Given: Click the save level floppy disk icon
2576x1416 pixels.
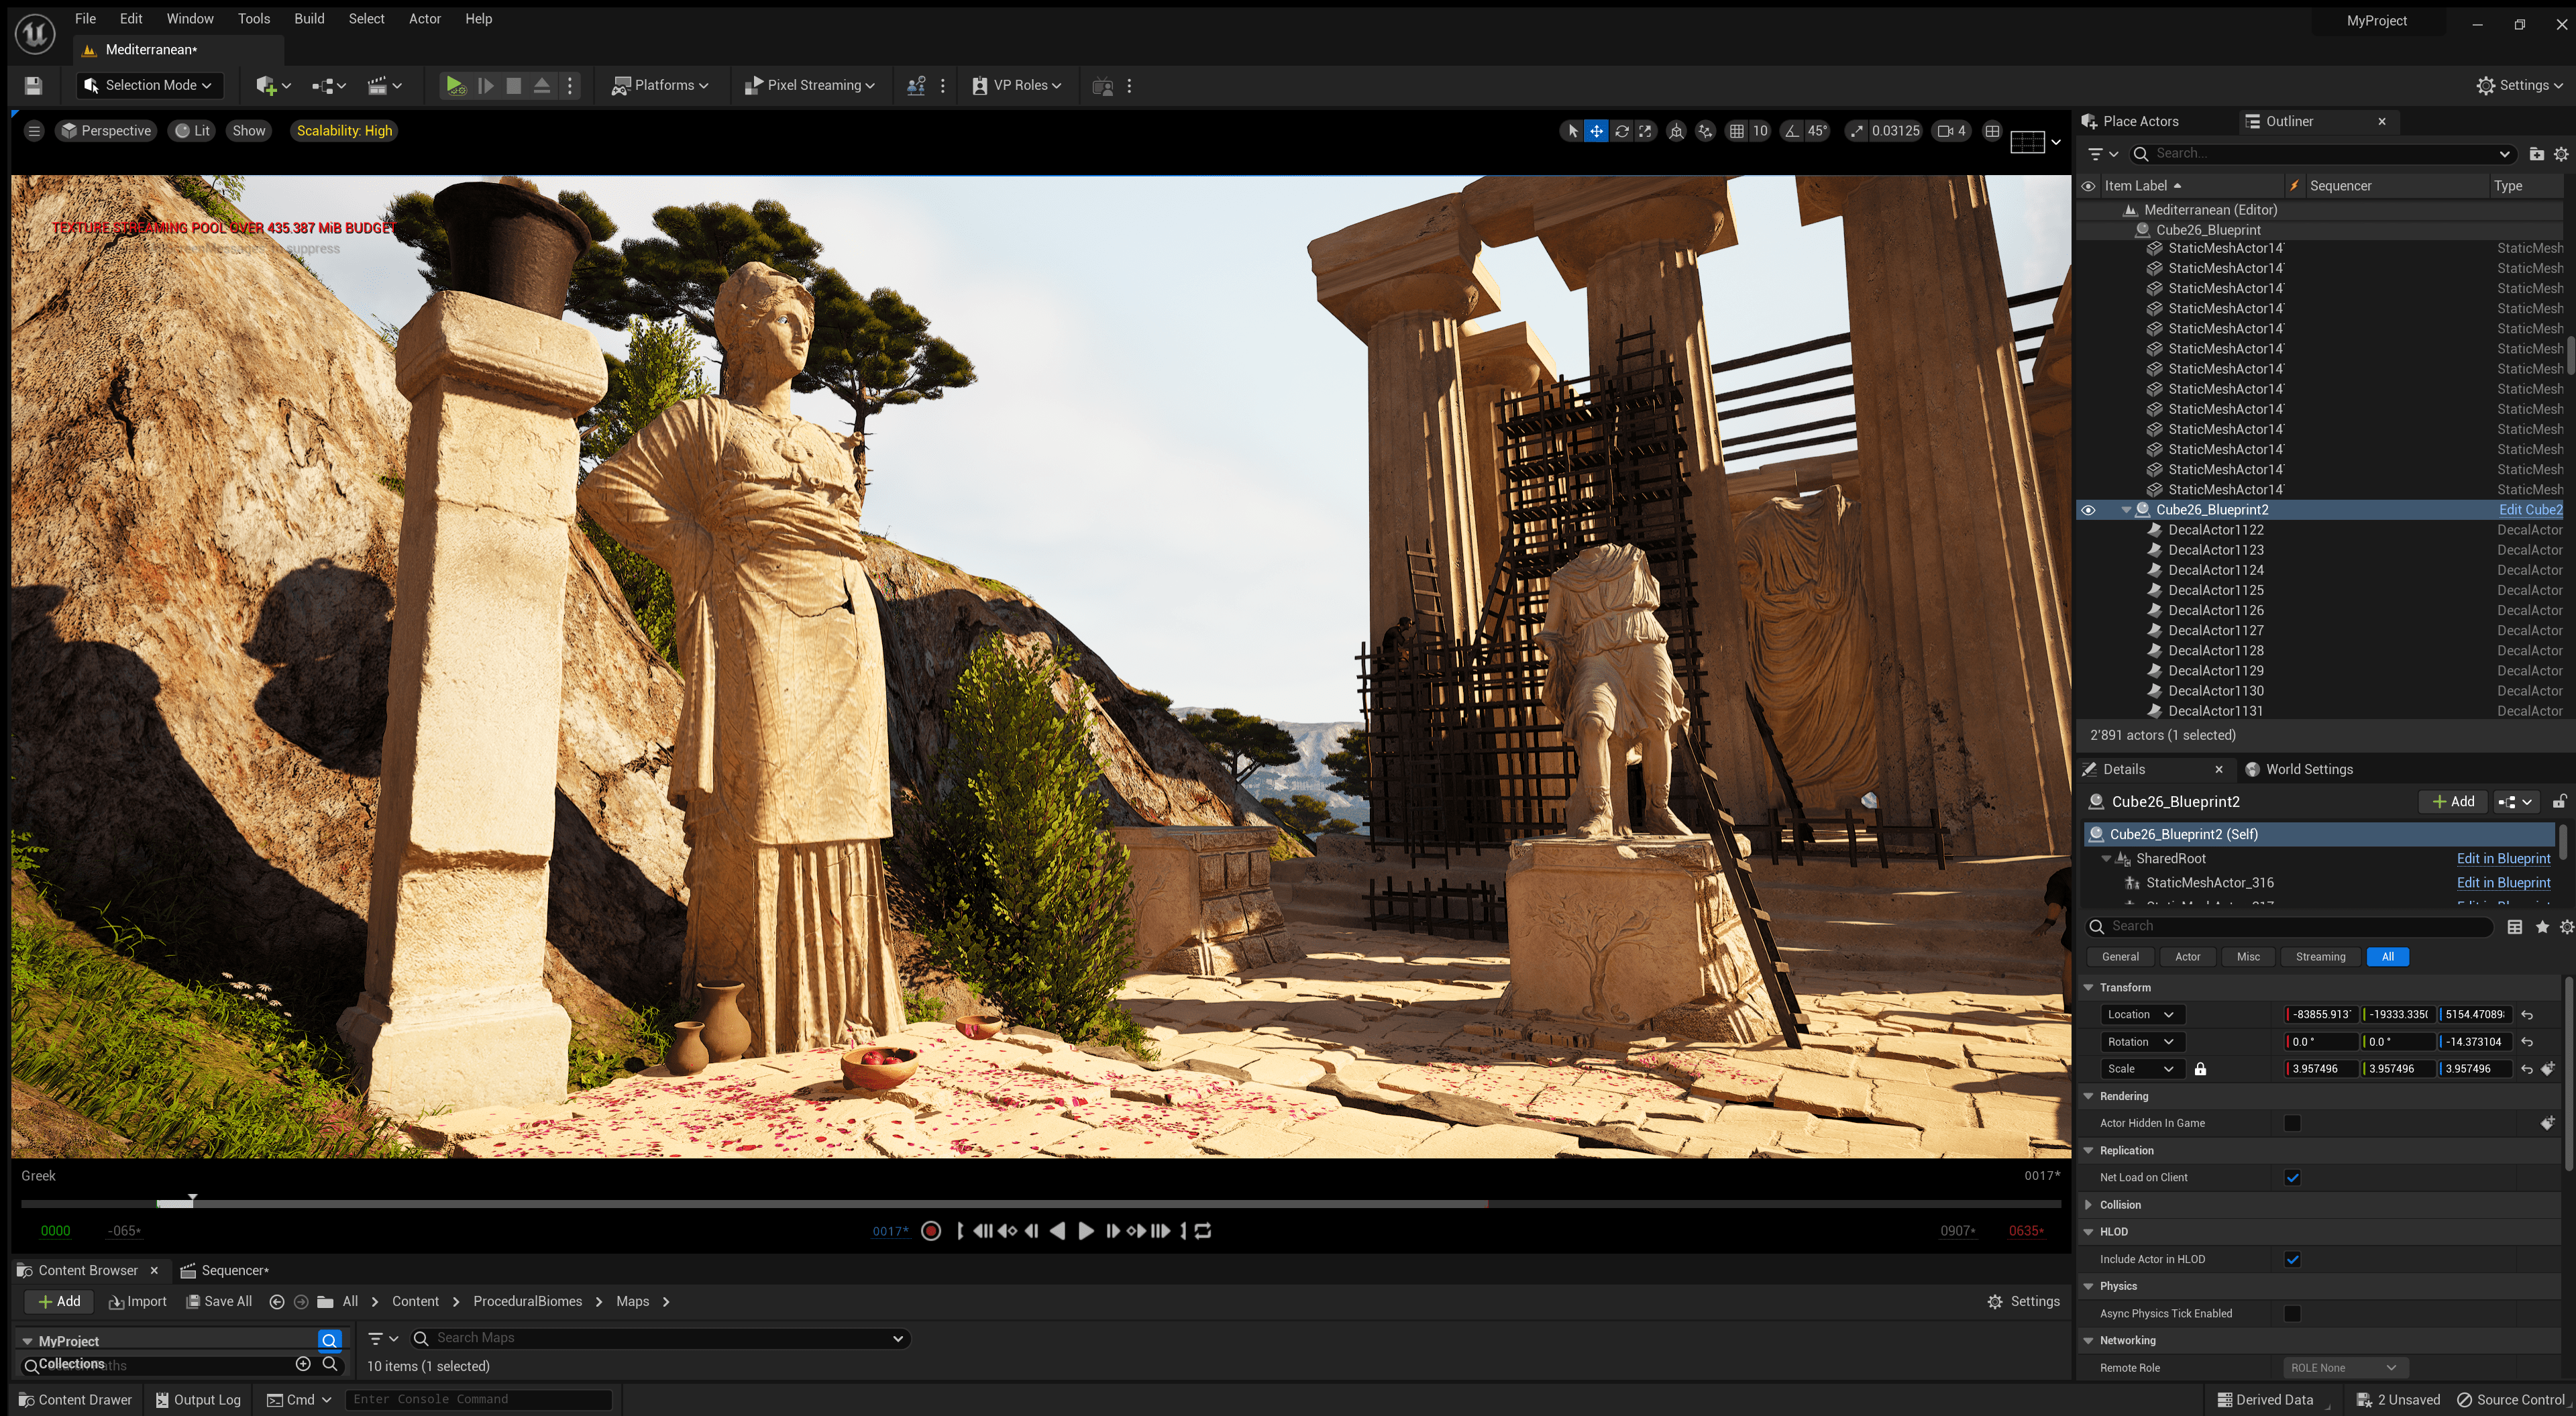Looking at the screenshot, I should tap(33, 86).
